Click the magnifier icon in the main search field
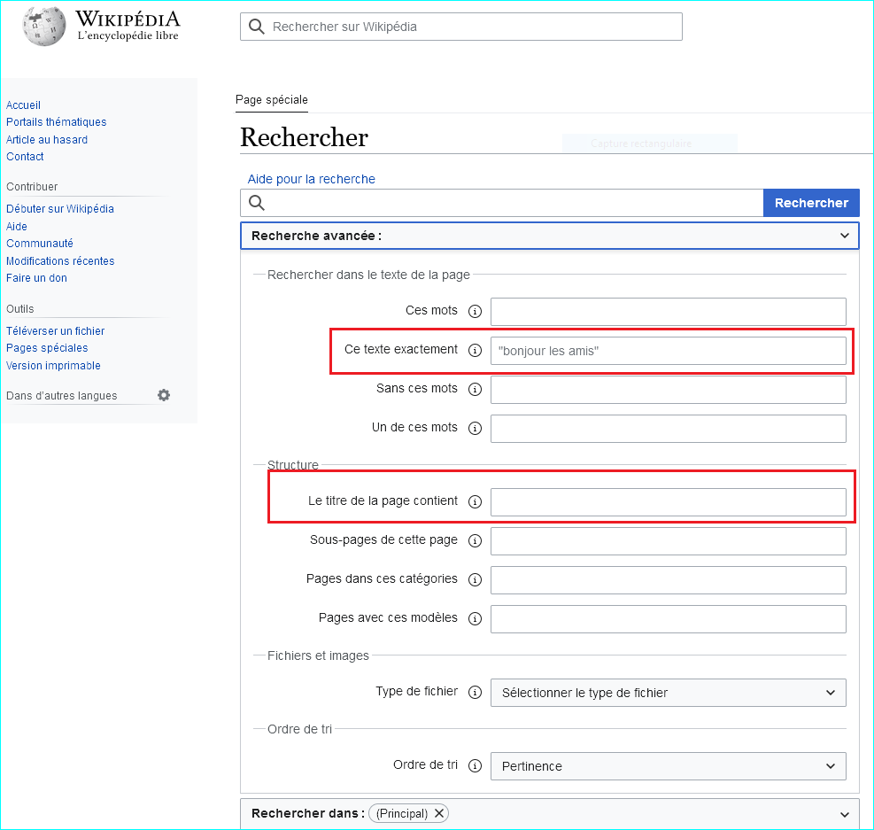The height and width of the screenshot is (830, 874). pyautogui.click(x=257, y=202)
